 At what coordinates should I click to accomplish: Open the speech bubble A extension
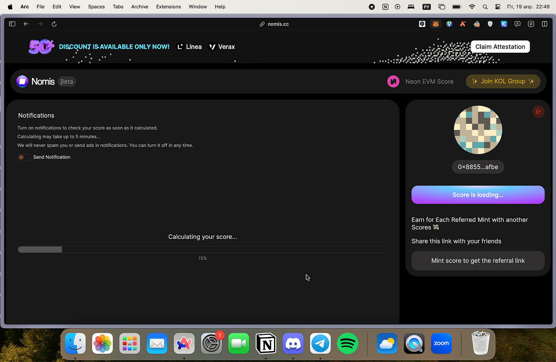tap(517, 24)
